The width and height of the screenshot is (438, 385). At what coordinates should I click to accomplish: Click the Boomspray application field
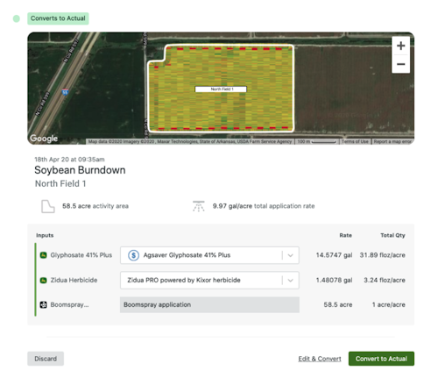pyautogui.click(x=209, y=305)
